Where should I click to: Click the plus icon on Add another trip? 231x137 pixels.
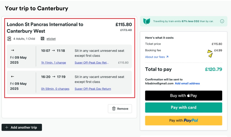[7, 127]
